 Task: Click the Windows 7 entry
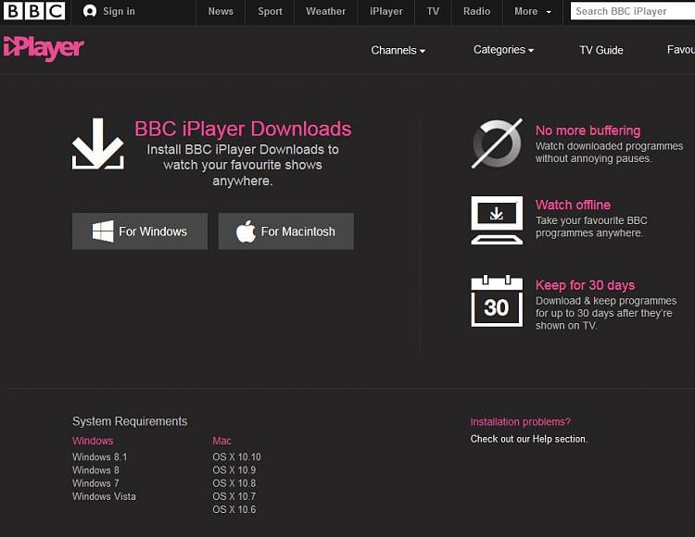[x=95, y=483]
